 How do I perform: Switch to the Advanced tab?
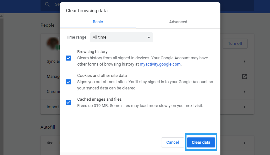tap(178, 22)
